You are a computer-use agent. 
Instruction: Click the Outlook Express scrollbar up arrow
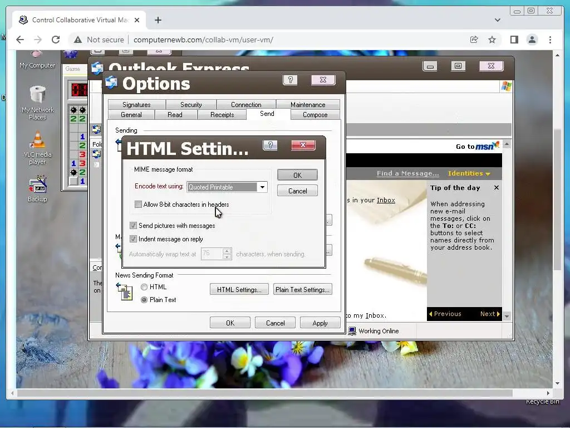(x=507, y=144)
